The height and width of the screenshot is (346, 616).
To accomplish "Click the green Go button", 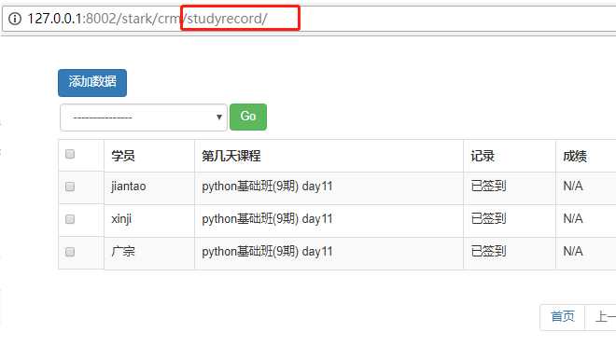I will click(x=248, y=117).
